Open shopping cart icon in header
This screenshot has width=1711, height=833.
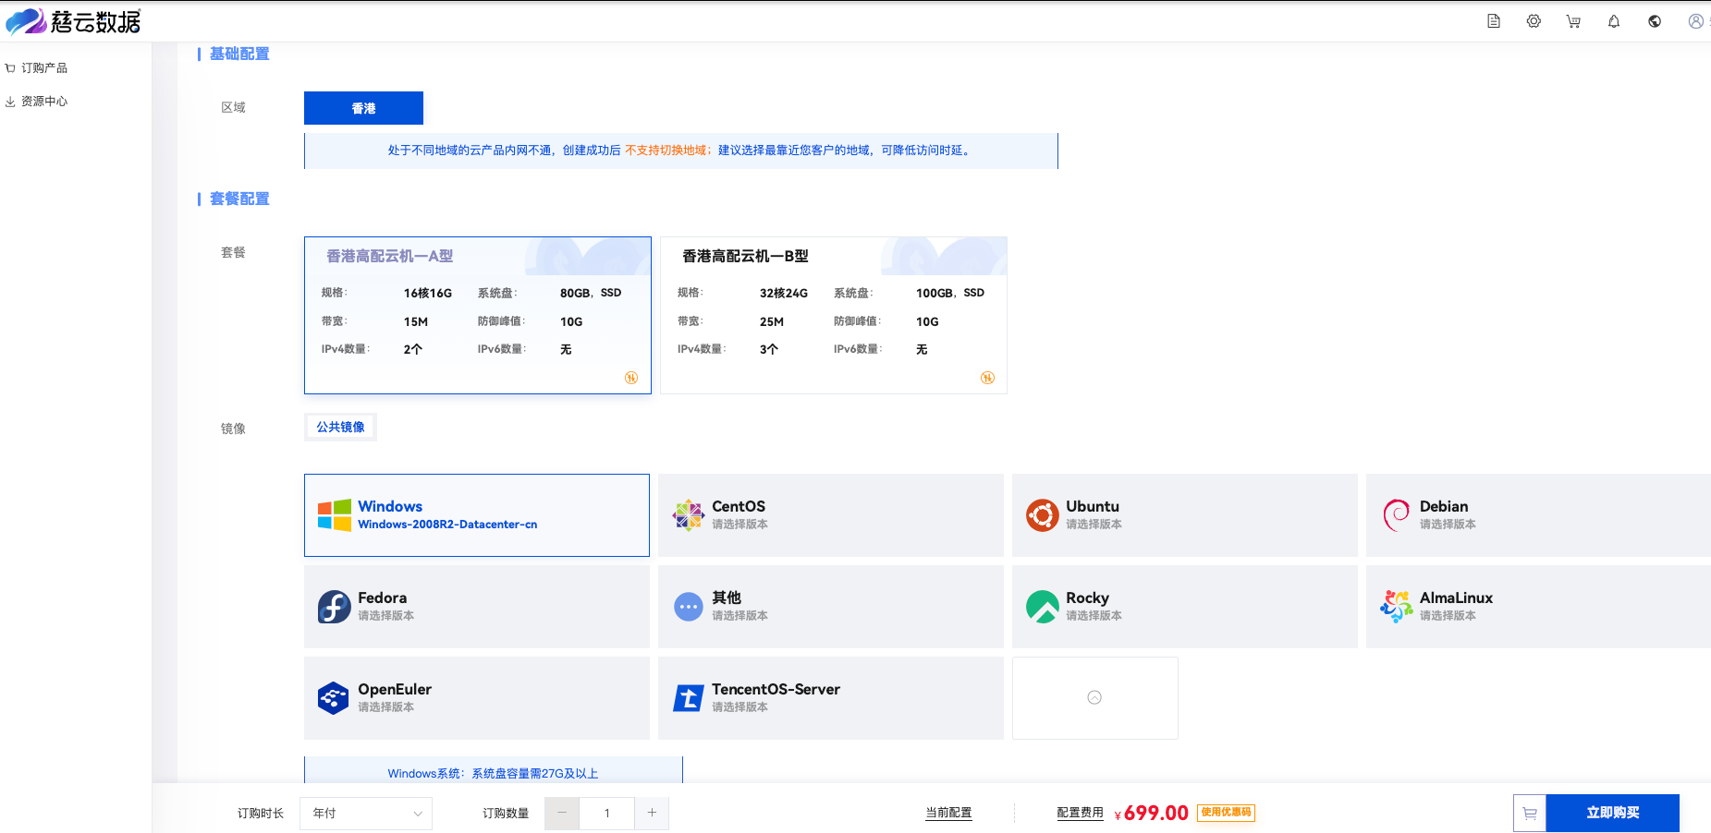click(1573, 21)
